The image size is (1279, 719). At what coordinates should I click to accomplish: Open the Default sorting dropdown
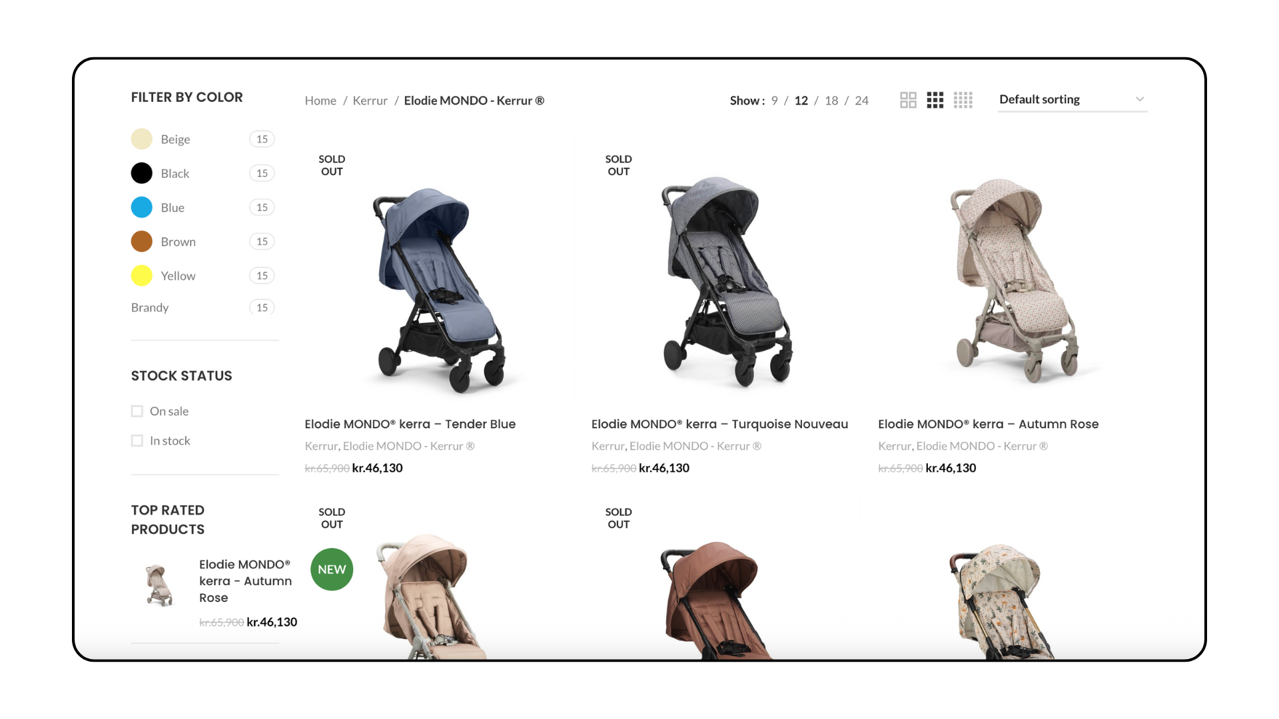1072,99
